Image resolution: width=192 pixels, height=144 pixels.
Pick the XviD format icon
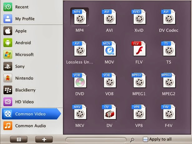139,17
